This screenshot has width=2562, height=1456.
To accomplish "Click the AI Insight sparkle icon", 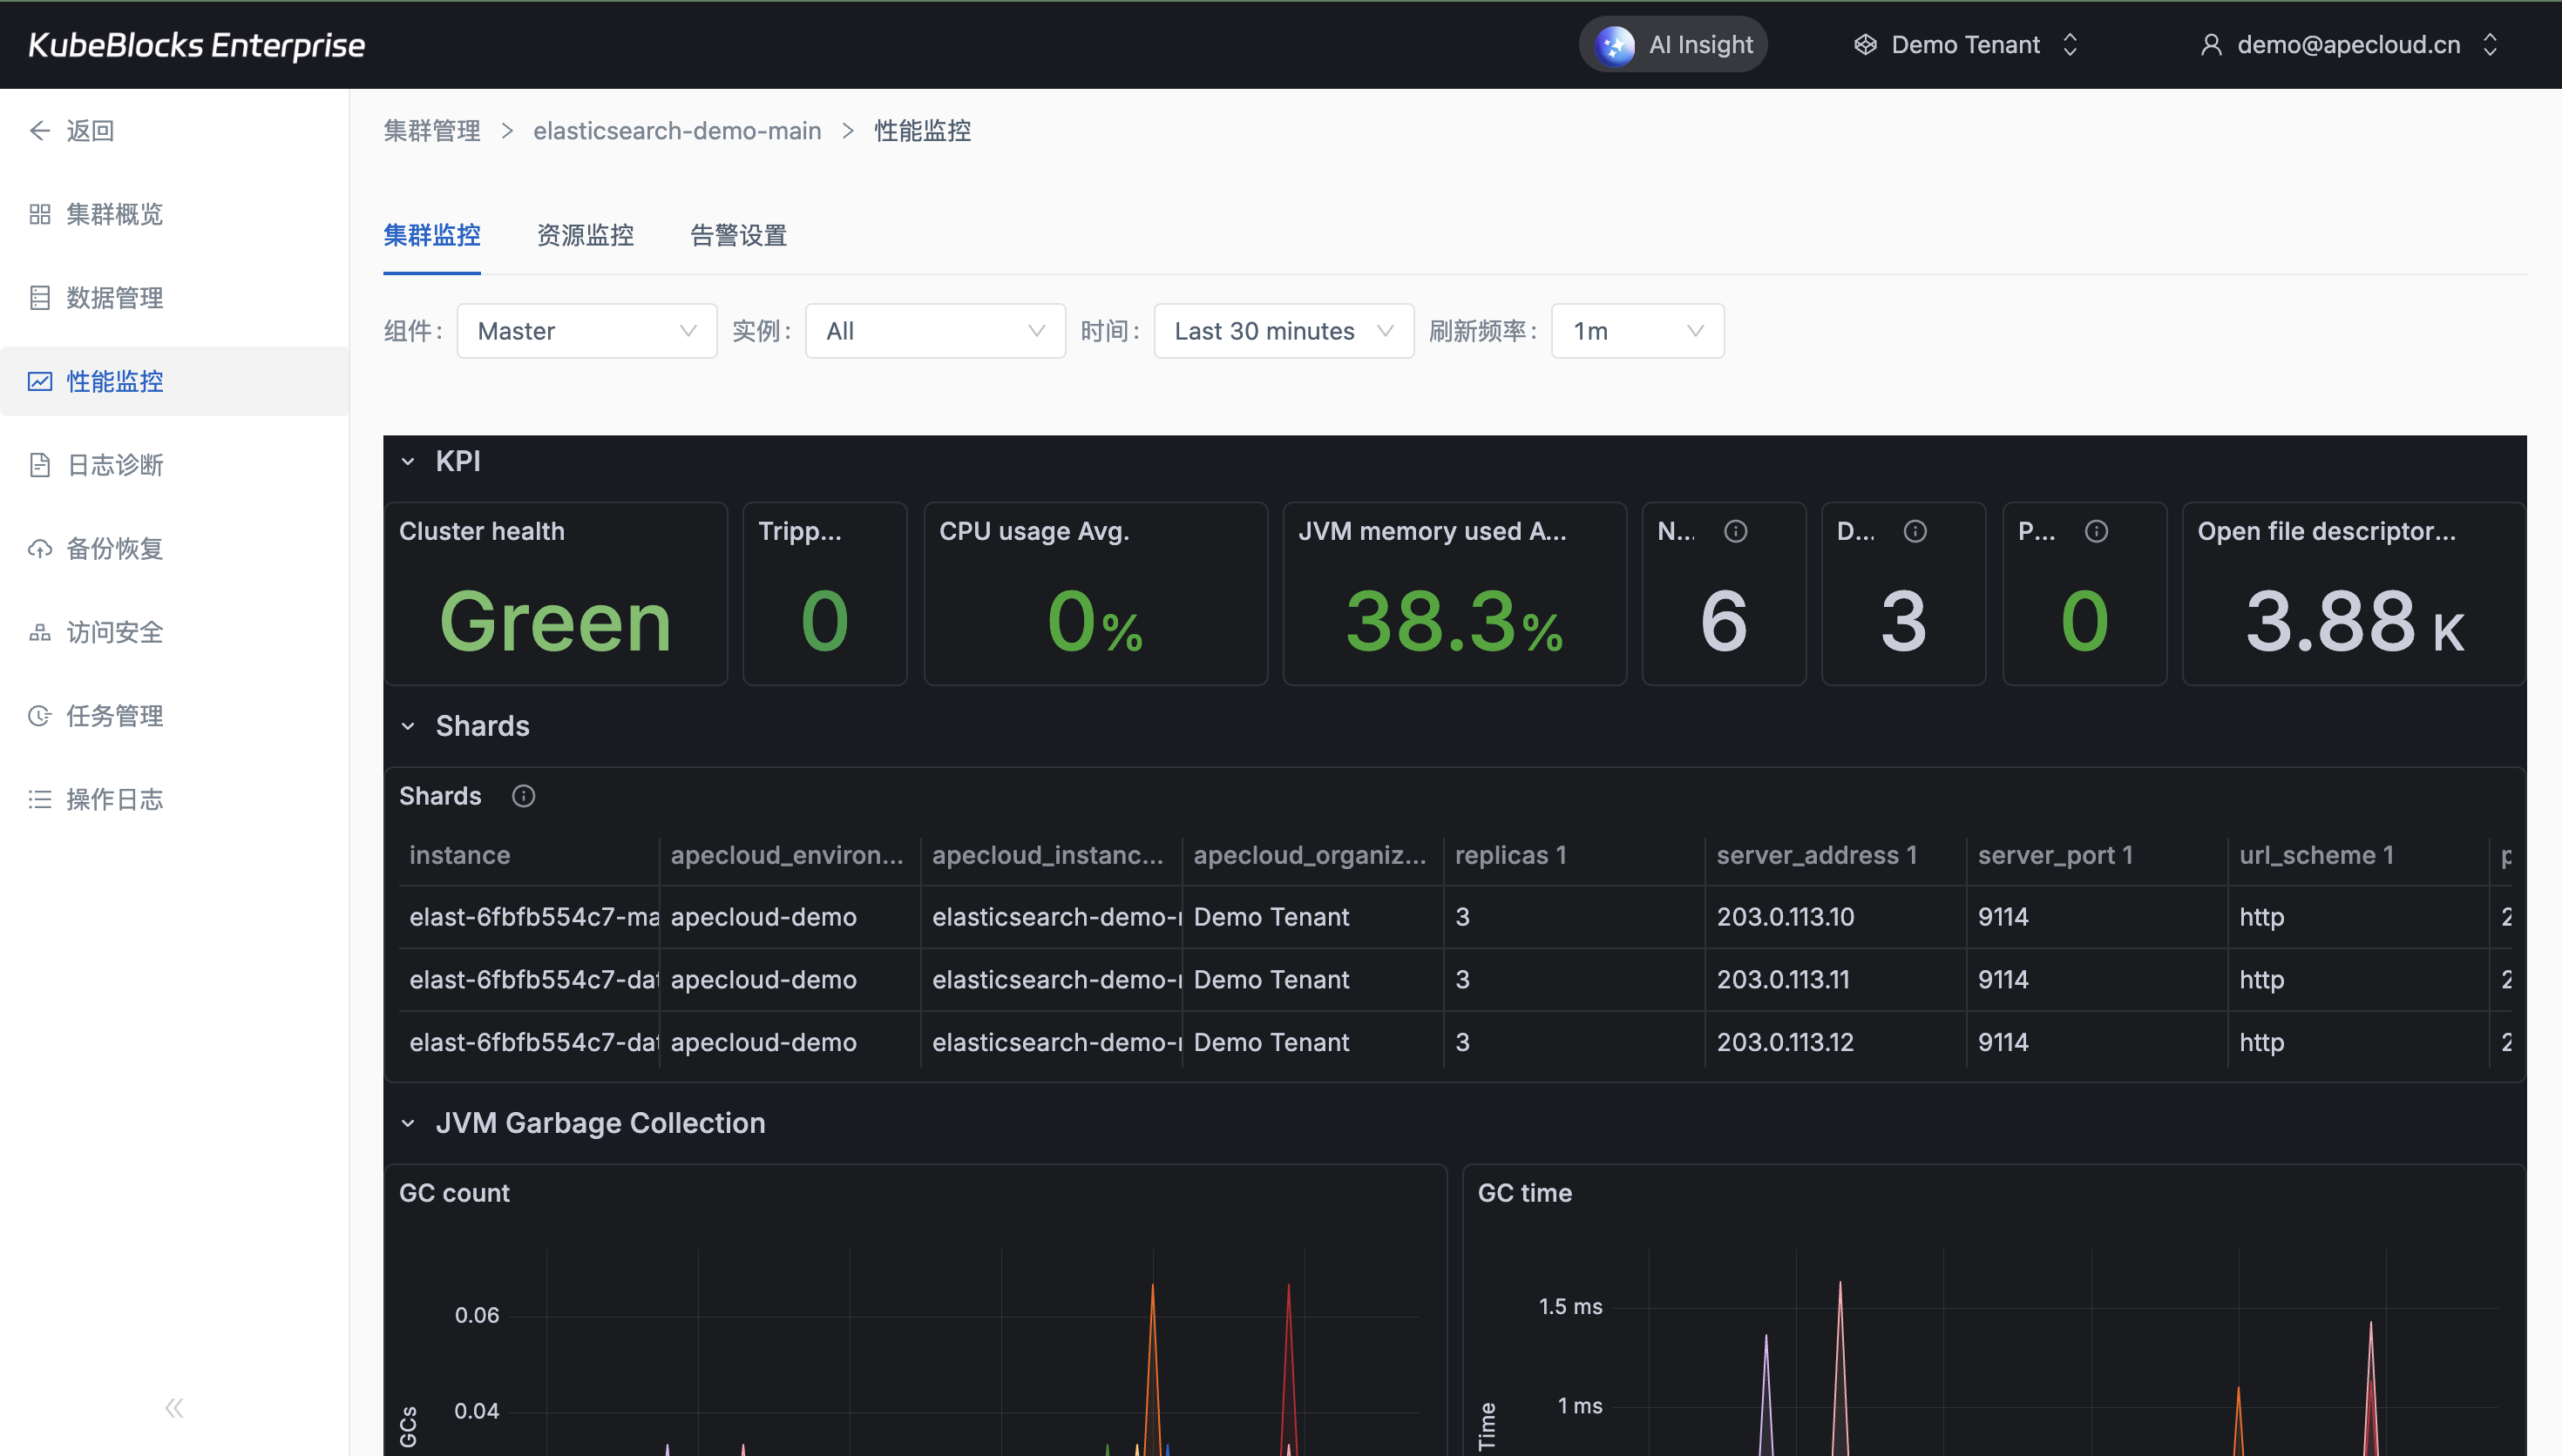I will point(1614,45).
